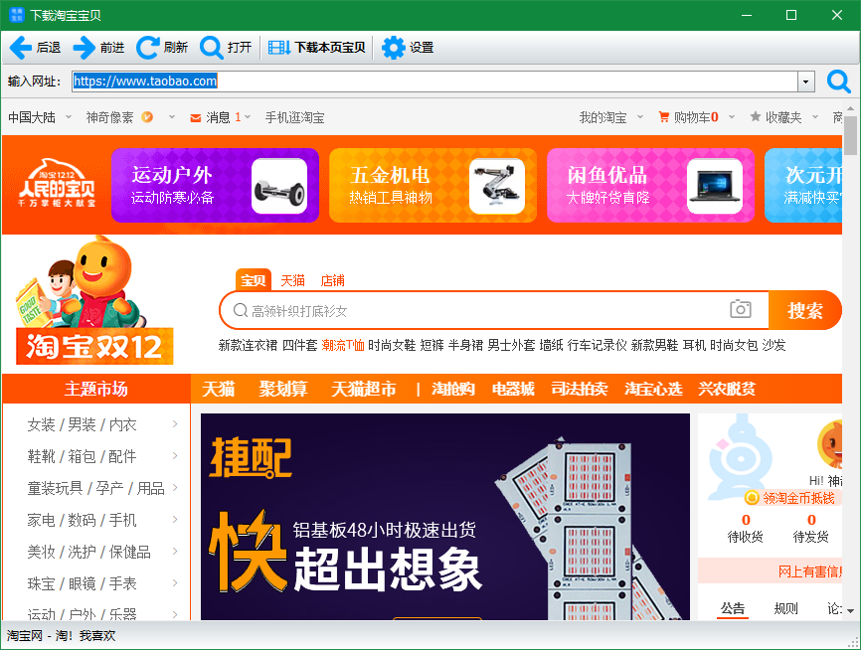Open page with the 打开 magnifier icon
This screenshot has width=861, height=650.
[212, 48]
